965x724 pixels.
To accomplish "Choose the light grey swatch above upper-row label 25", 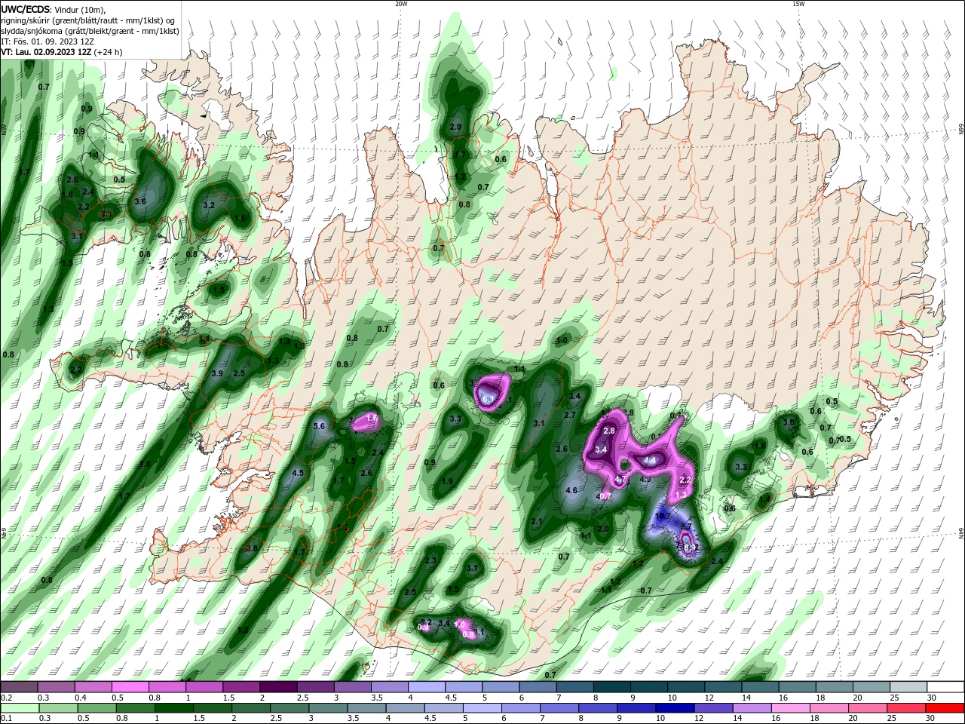I will [909, 687].
